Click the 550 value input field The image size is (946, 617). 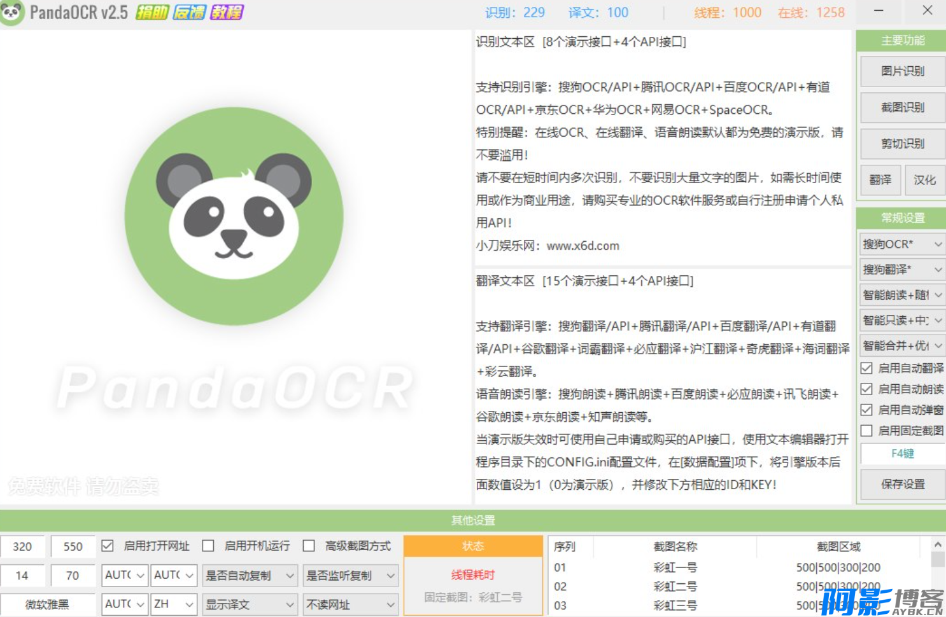[73, 546]
